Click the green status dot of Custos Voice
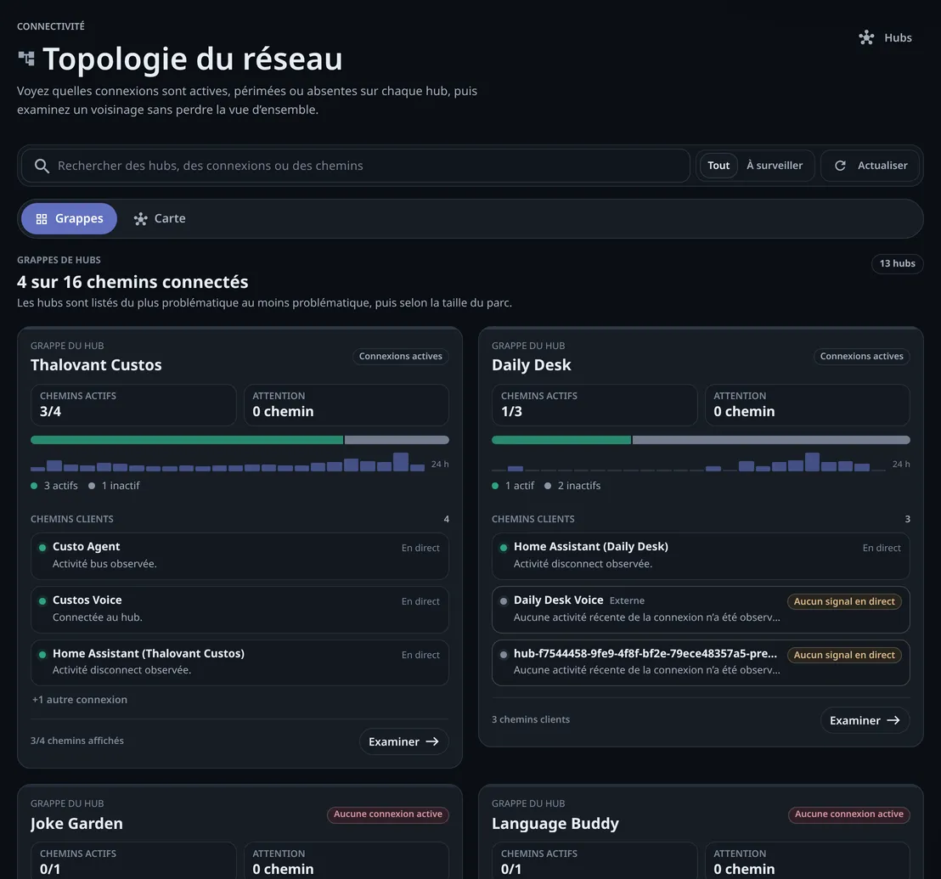This screenshot has height=879, width=941. point(42,600)
